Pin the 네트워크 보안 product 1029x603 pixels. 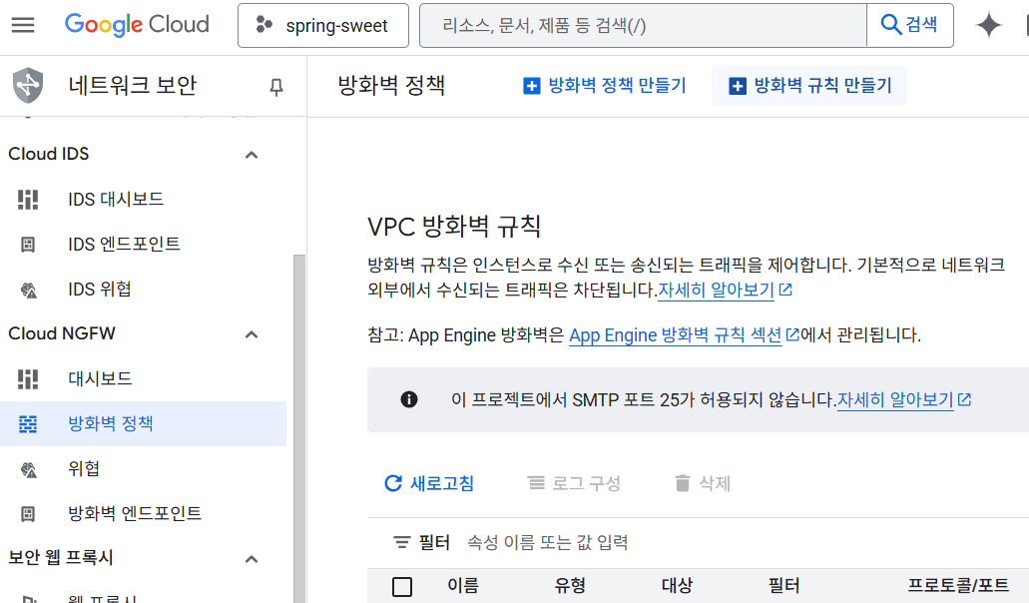(x=276, y=87)
